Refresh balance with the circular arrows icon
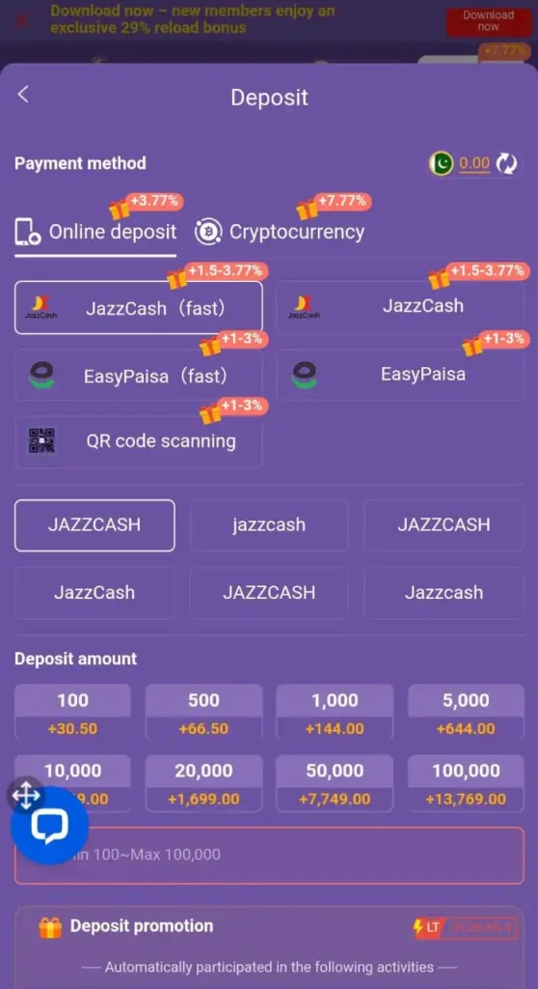The image size is (538, 989). (x=506, y=164)
